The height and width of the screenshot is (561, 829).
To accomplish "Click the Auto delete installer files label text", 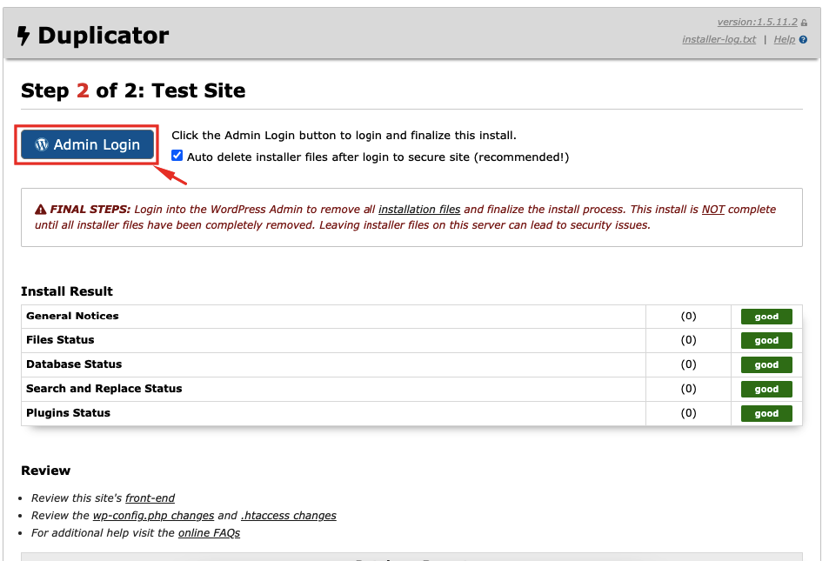I will tap(378, 157).
